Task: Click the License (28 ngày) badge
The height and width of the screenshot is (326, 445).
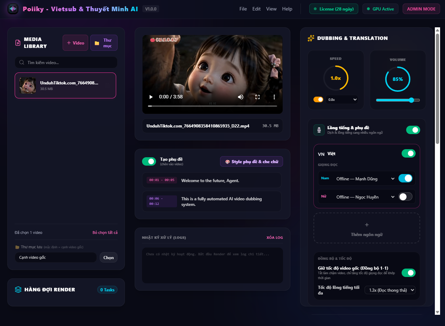Action: point(334,9)
